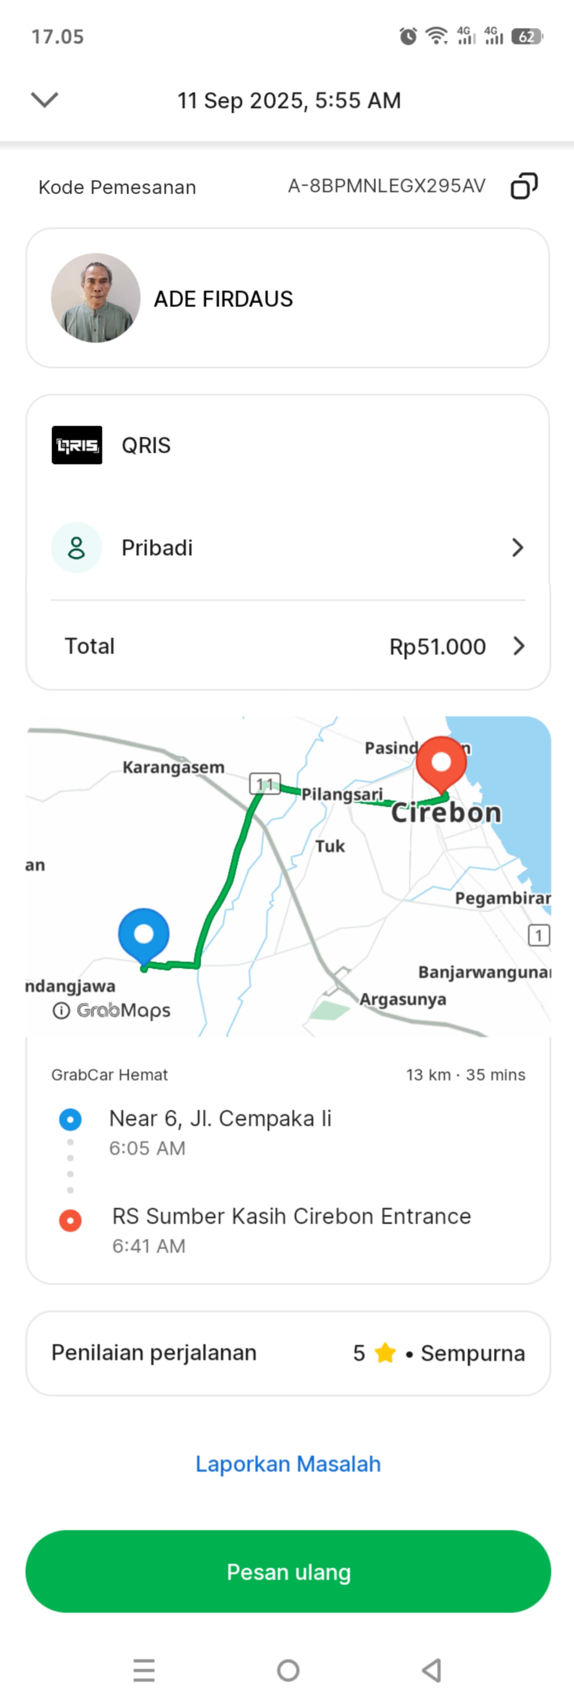Tap the blue pickup pin on map
This screenshot has height=1701, width=574.
coord(144,934)
